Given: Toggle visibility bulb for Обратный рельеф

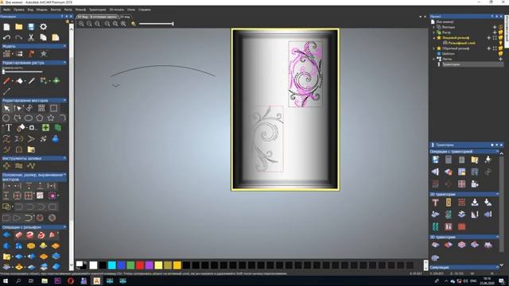Looking at the screenshot, I should pos(500,48).
